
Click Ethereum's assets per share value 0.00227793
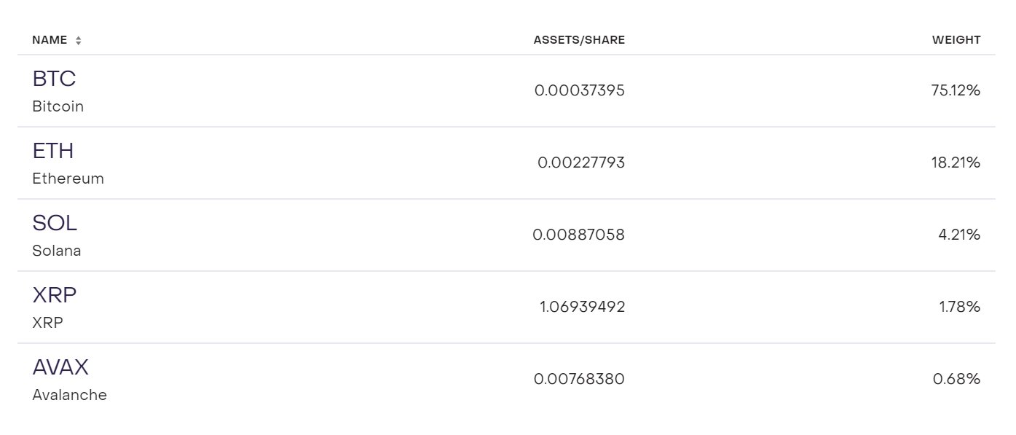[x=580, y=163]
